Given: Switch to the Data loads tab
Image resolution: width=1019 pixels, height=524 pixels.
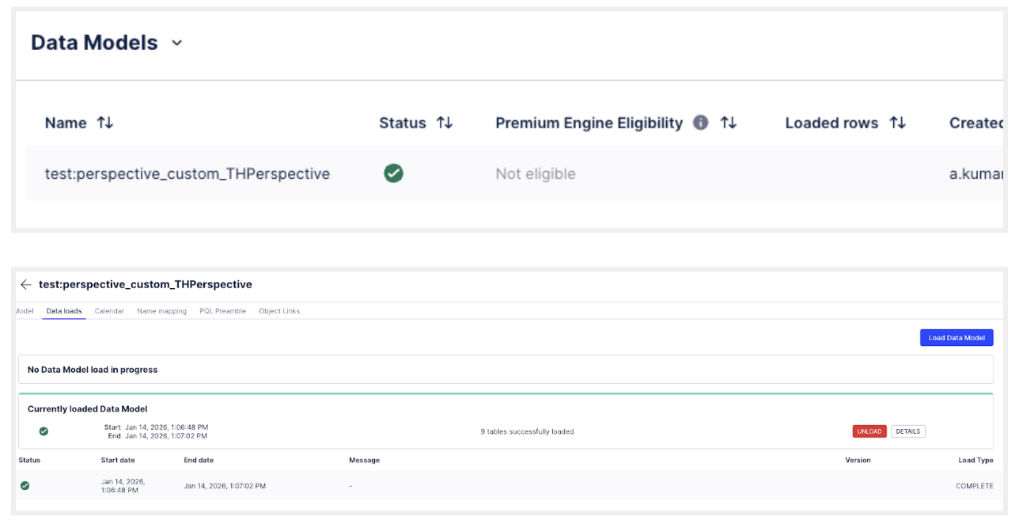Looking at the screenshot, I should coord(64,311).
